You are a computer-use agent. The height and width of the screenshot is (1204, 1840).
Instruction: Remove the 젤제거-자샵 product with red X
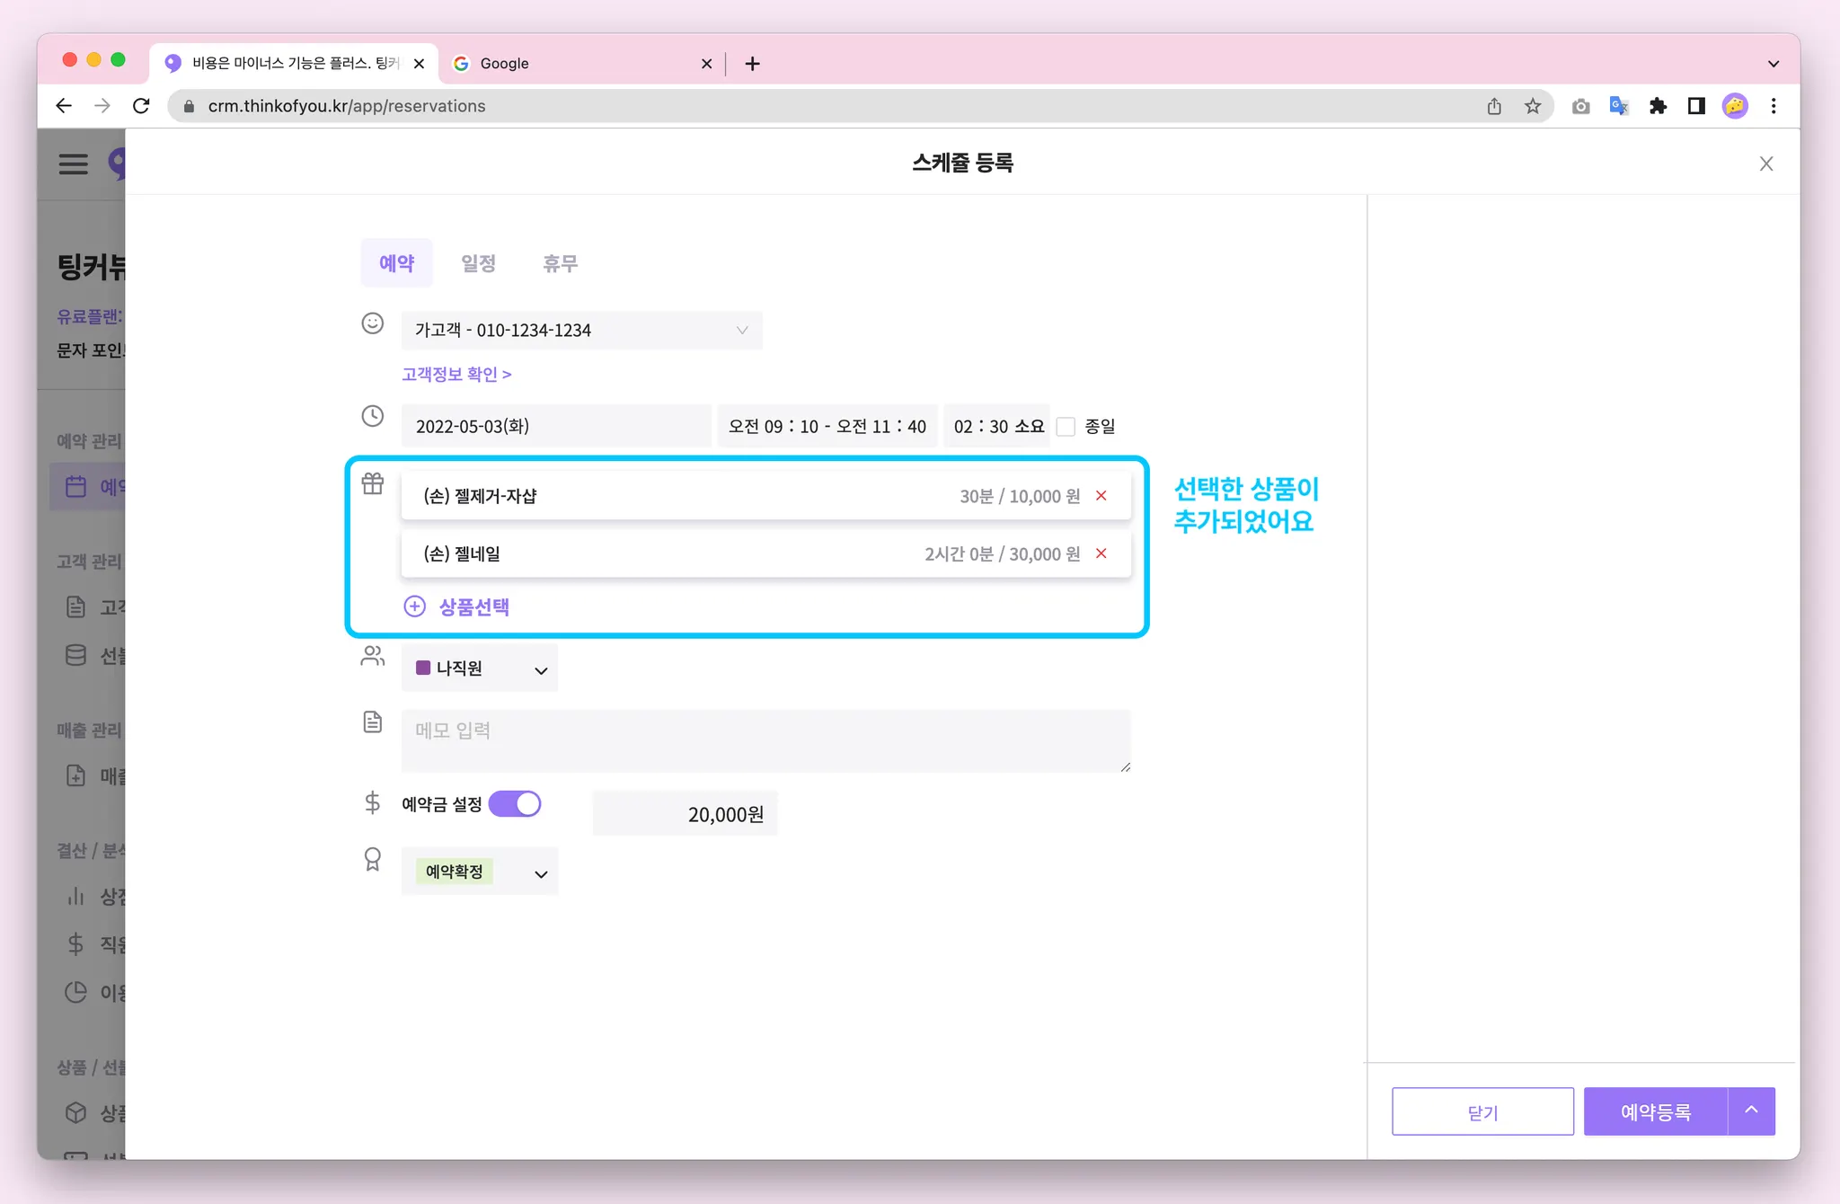(x=1101, y=496)
